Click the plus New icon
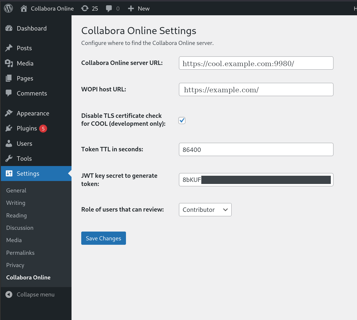The image size is (357, 320). point(131,9)
